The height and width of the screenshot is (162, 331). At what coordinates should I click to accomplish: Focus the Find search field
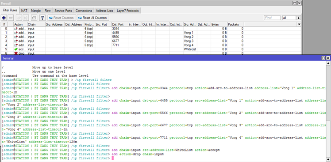[272, 18]
